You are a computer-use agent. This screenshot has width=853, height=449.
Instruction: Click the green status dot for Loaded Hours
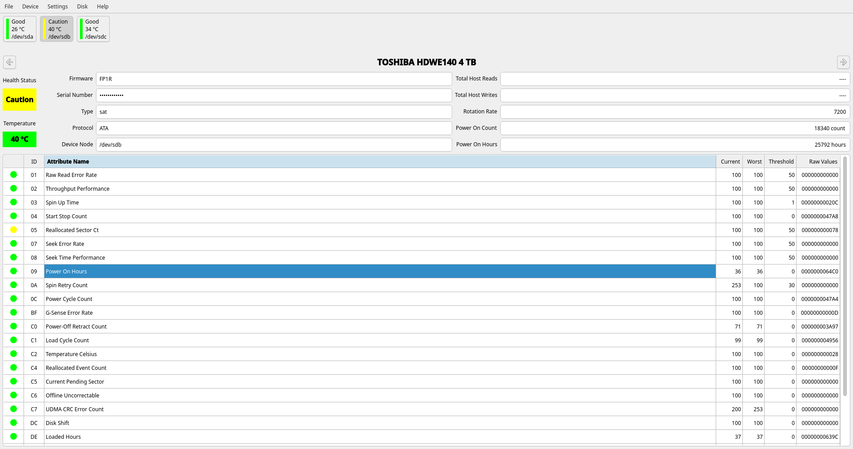pyautogui.click(x=13, y=437)
